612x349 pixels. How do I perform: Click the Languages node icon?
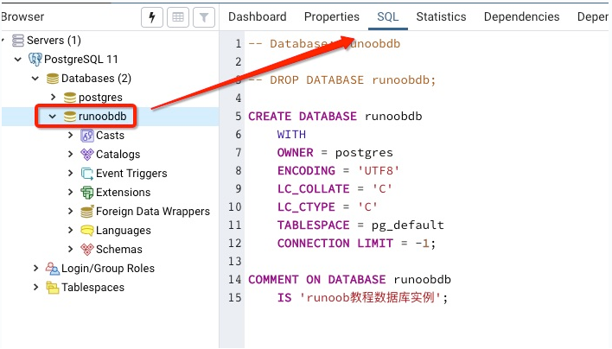point(87,231)
